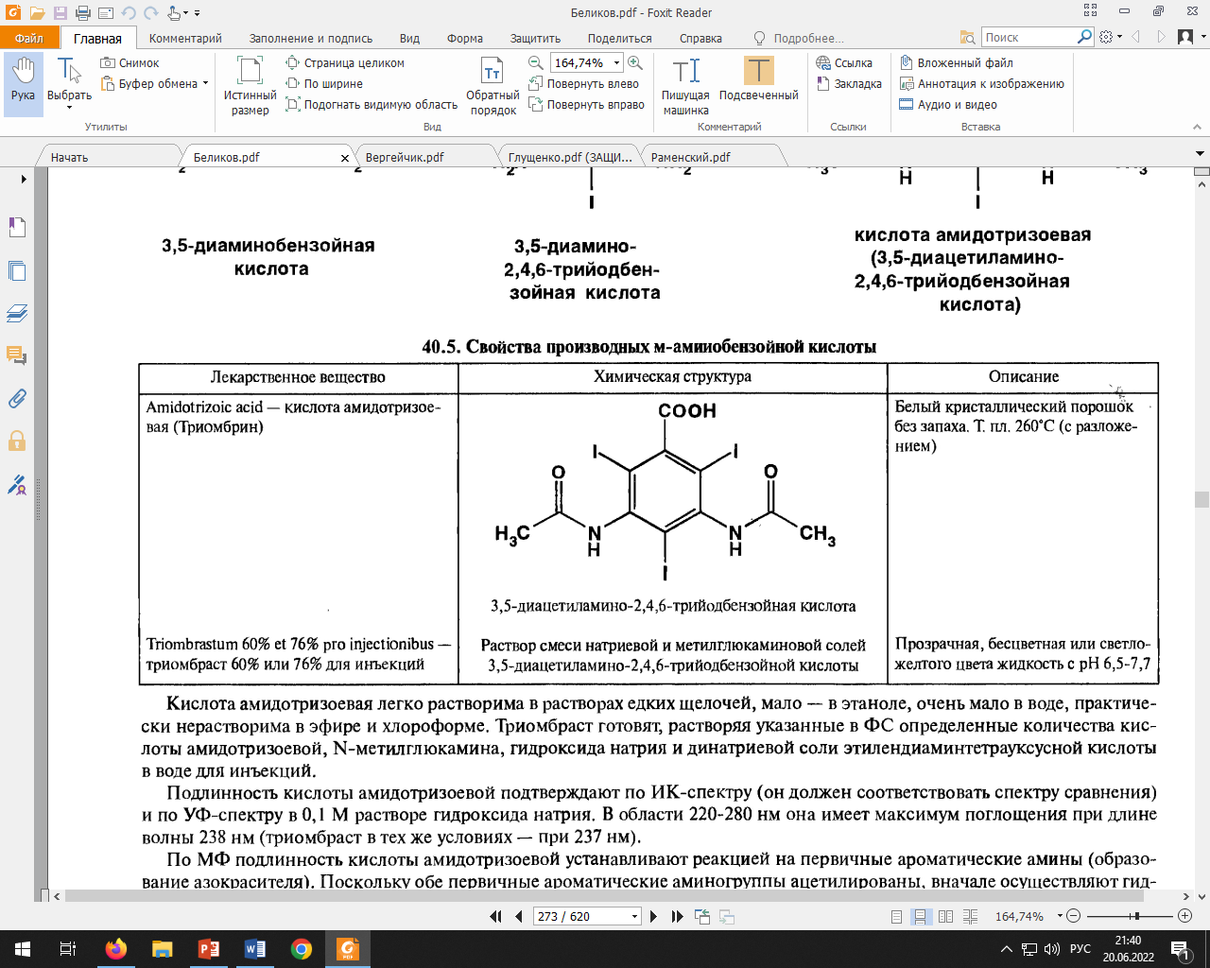Jump to the last page
Screen dimensions: 1210x968
(677, 916)
